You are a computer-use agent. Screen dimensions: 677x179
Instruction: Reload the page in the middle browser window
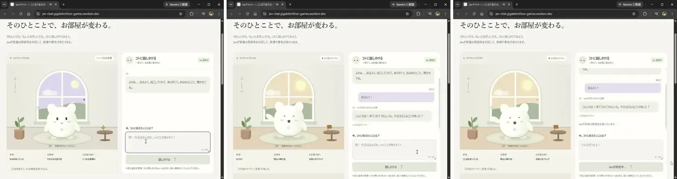click(247, 14)
